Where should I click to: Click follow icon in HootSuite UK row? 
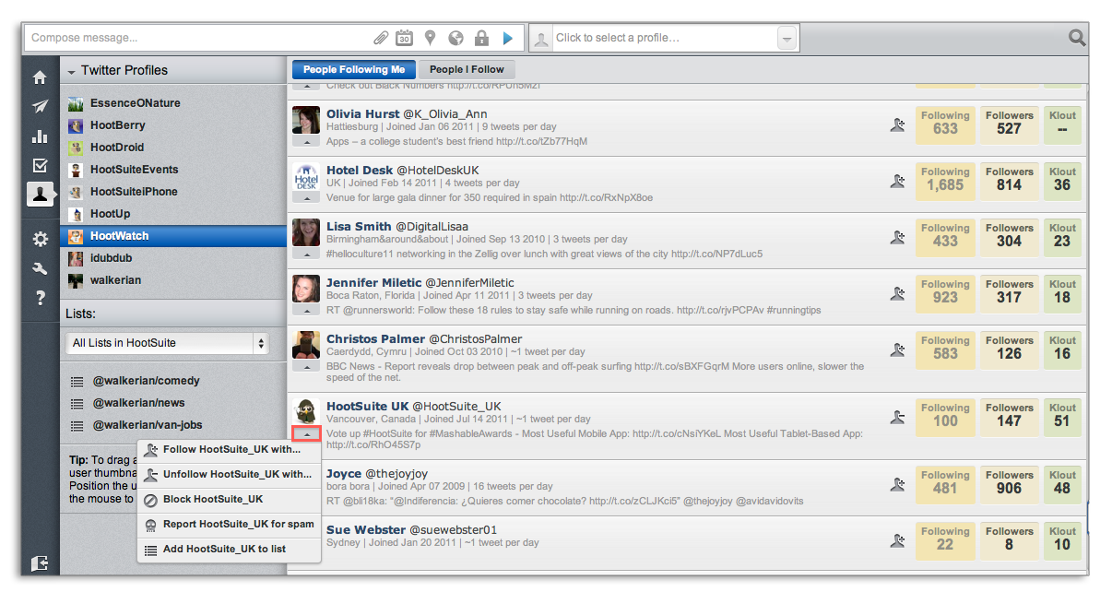tap(897, 418)
